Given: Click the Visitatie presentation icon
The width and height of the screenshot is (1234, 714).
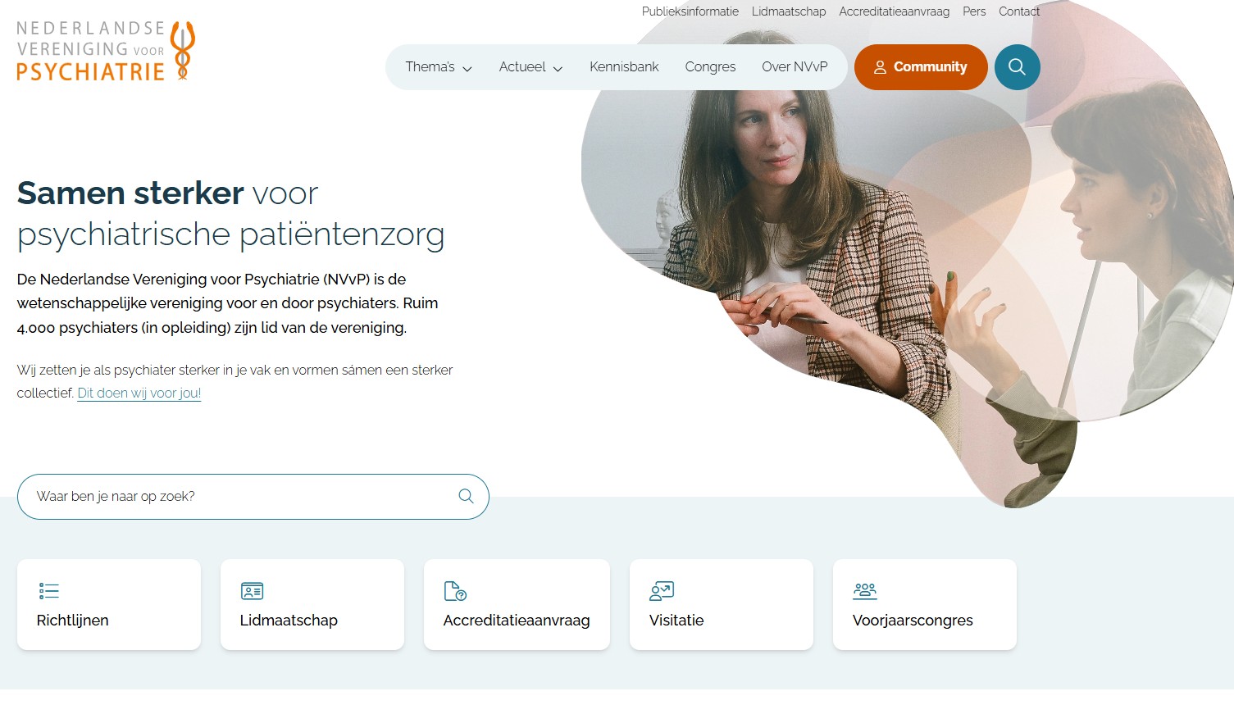Looking at the screenshot, I should coord(661,591).
